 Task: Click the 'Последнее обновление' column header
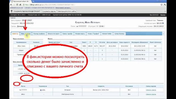[140, 42]
